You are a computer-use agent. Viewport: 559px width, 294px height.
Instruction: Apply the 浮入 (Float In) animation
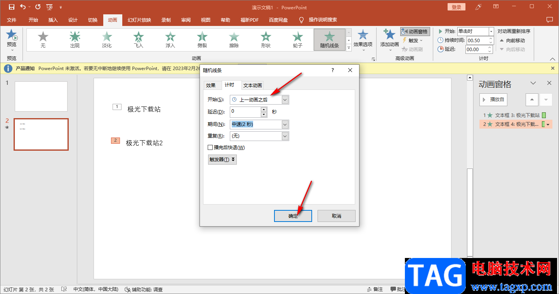pos(170,40)
